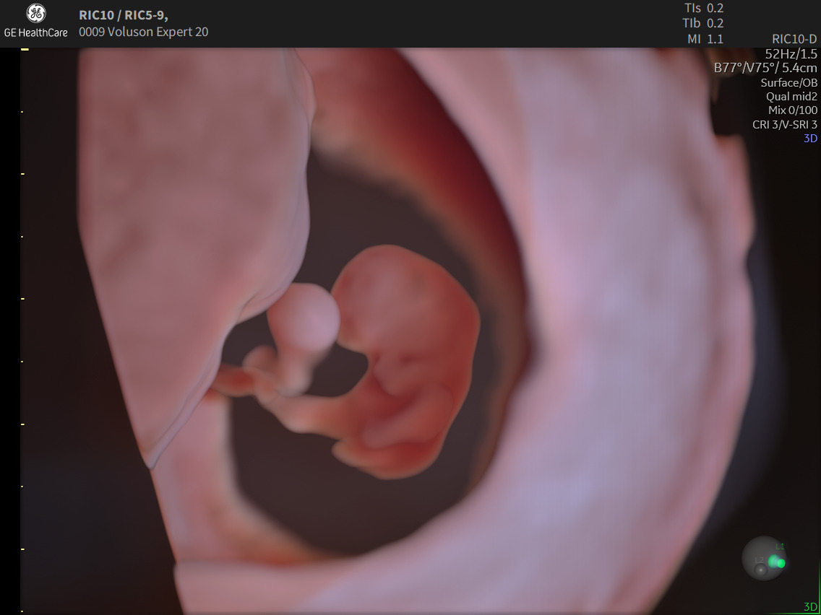Screen dimensions: 821x615
Task: Click the light position sphere widget
Action: pos(765,558)
